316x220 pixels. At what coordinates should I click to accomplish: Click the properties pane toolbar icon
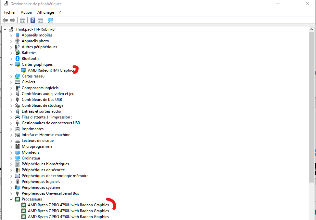click(x=40, y=20)
